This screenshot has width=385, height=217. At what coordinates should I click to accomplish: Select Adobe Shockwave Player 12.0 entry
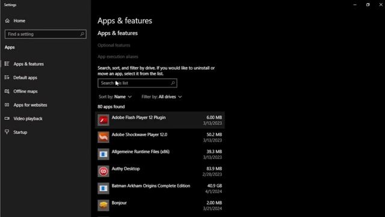tap(160, 137)
